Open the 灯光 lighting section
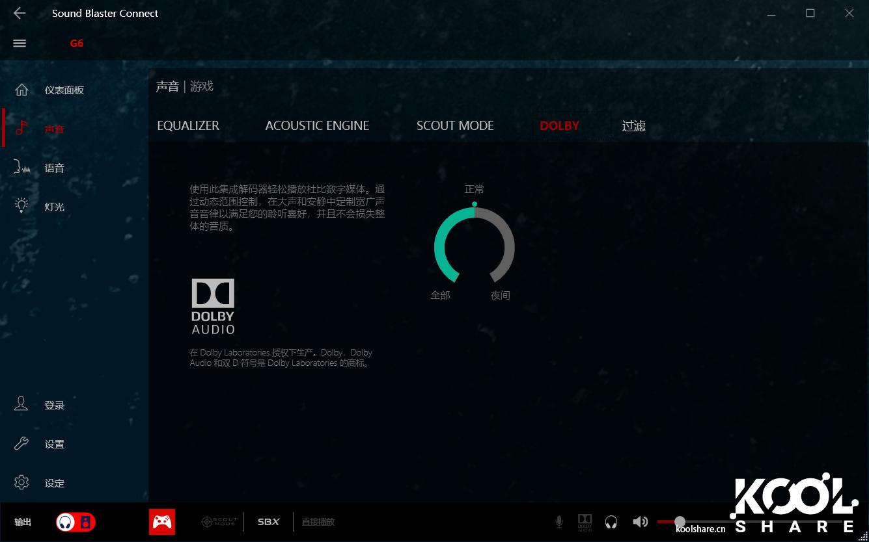 54,207
